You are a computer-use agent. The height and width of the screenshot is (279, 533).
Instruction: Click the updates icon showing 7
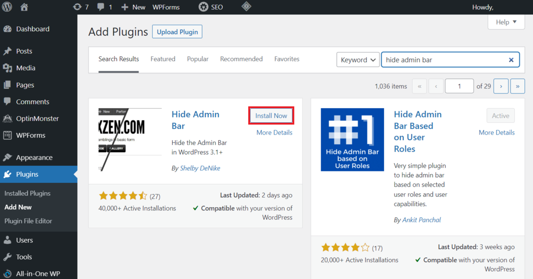point(80,7)
